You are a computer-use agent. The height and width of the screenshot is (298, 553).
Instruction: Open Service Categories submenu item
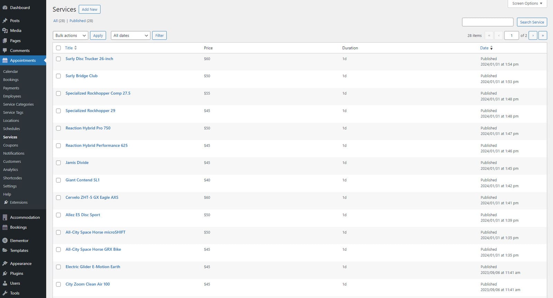tap(18, 104)
